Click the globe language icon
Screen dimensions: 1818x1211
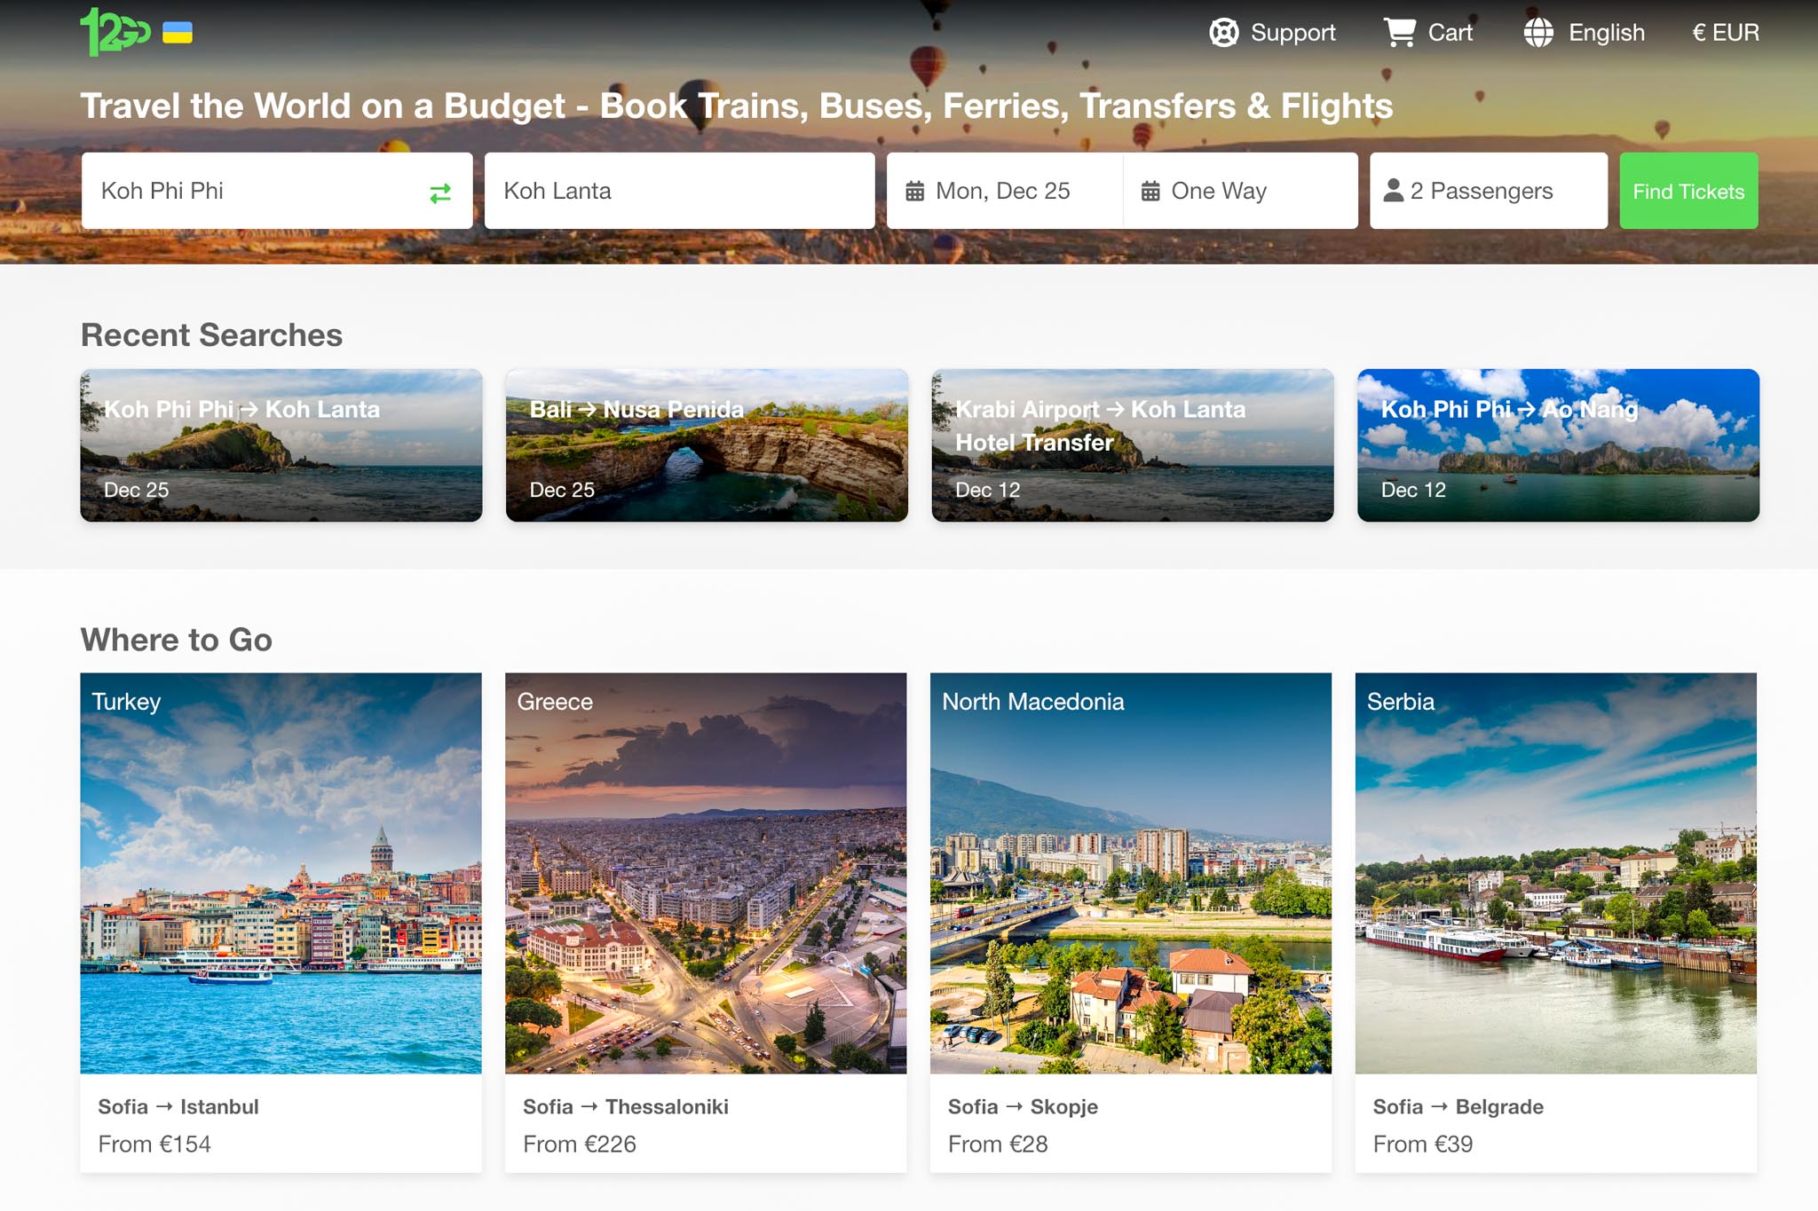tap(1538, 33)
